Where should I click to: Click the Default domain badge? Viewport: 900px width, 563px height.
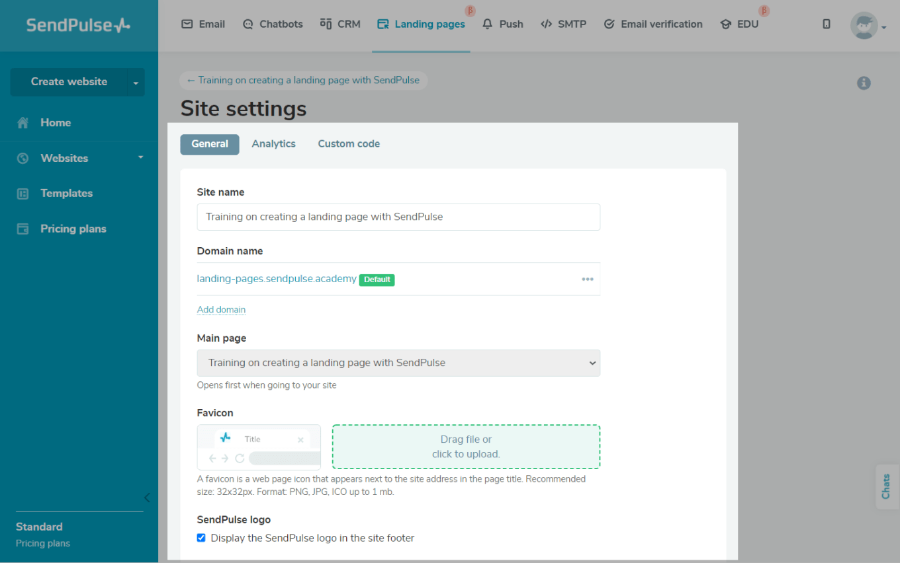pos(377,280)
